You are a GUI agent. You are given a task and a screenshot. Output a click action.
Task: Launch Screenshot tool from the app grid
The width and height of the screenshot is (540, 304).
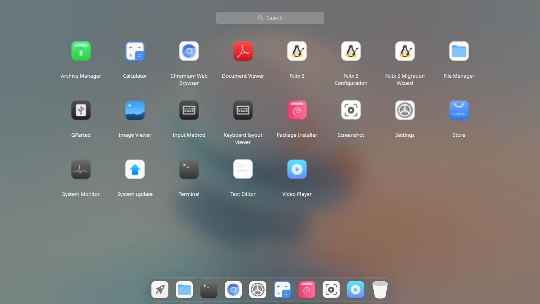(x=351, y=110)
